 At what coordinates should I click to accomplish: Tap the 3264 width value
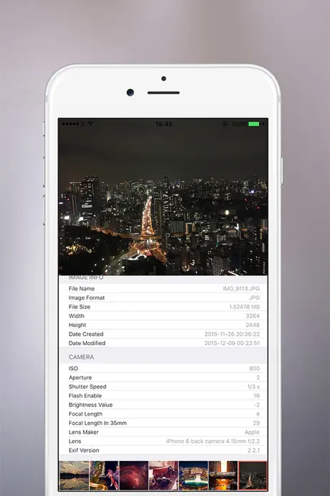pyautogui.click(x=253, y=316)
